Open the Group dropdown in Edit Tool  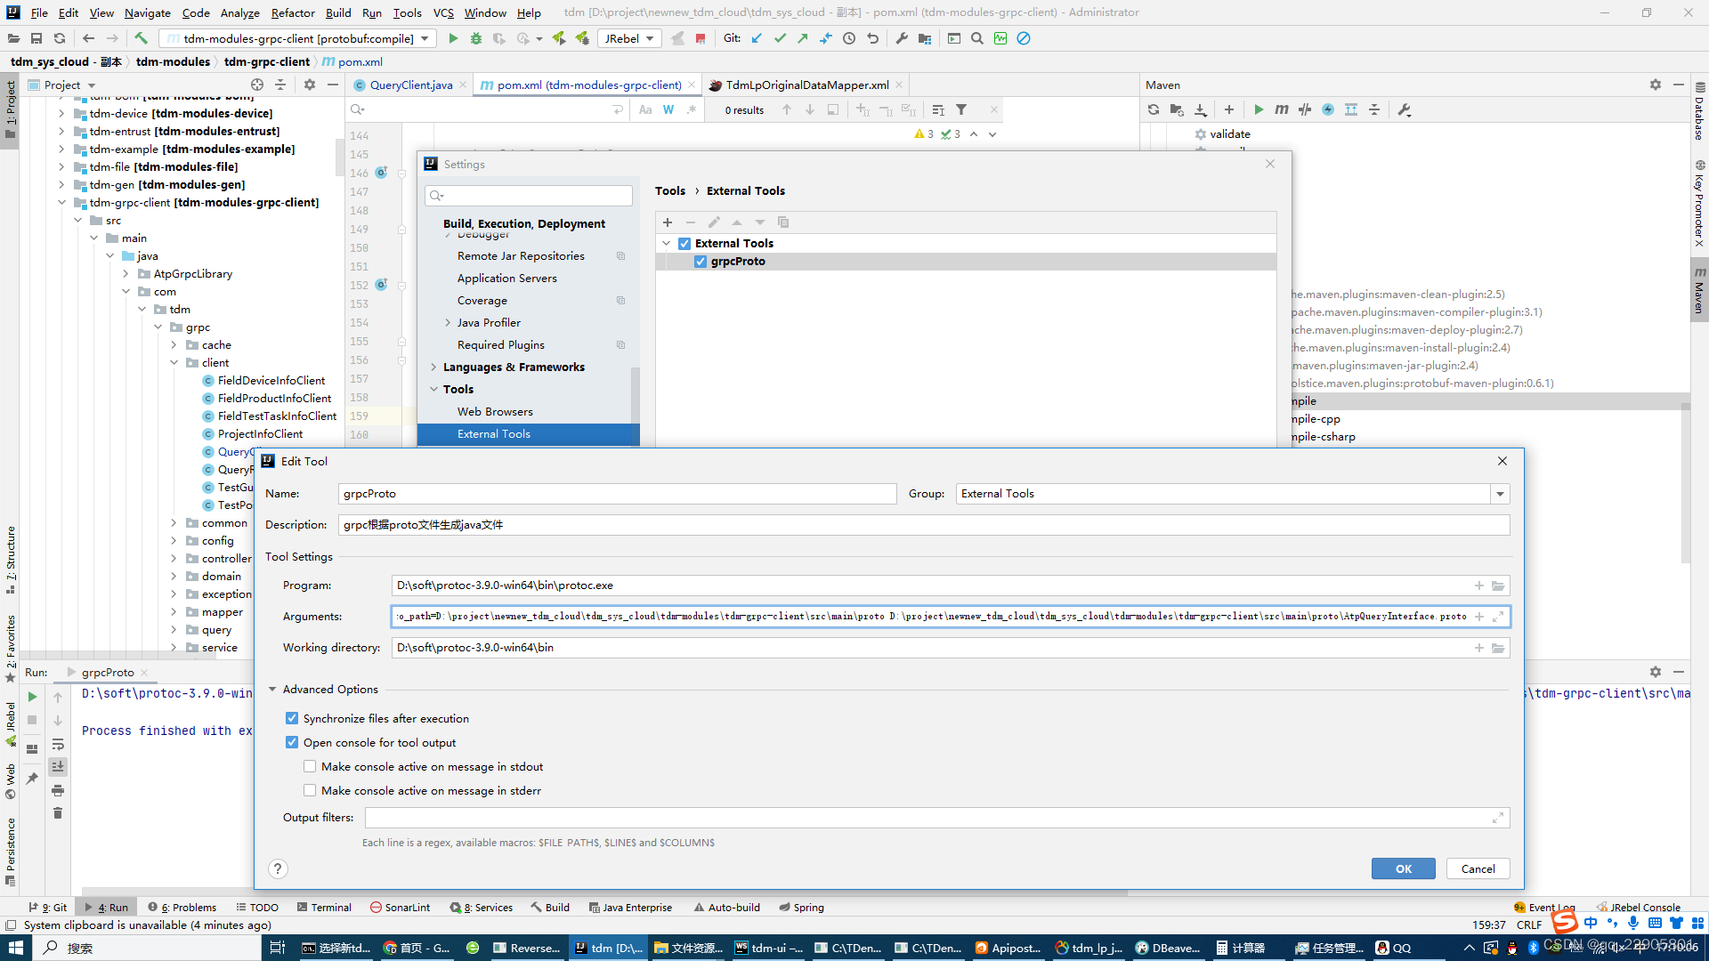tap(1500, 494)
